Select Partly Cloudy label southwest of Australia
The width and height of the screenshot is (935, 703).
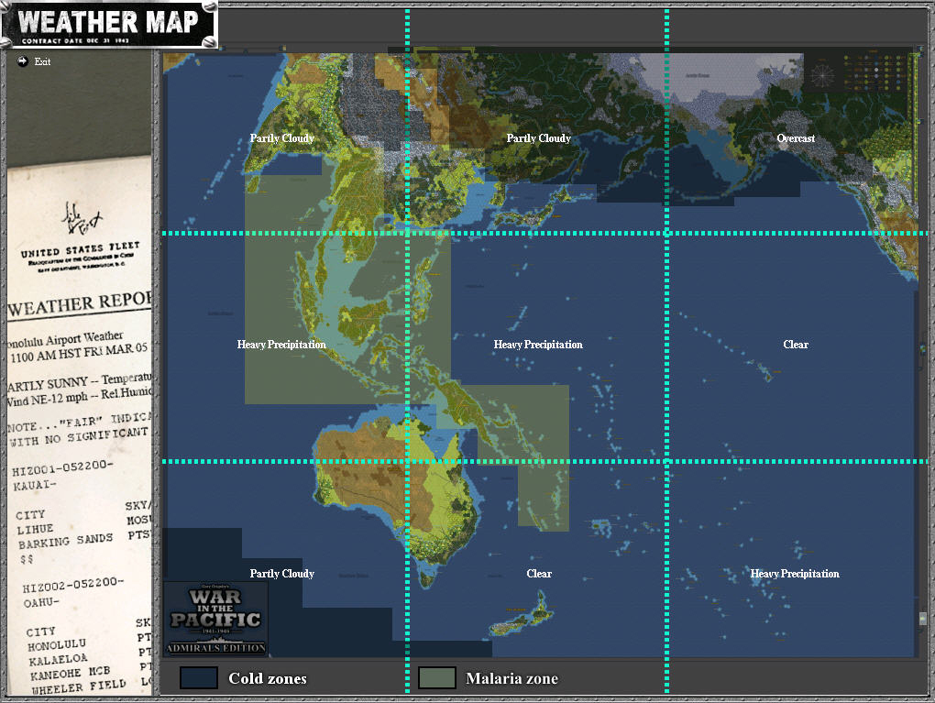(x=282, y=574)
